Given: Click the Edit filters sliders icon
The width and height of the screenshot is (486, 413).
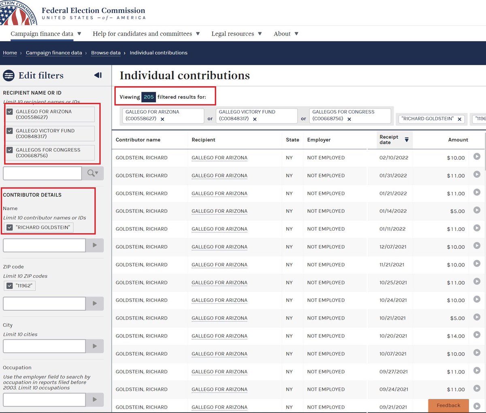Looking at the screenshot, I should 9,76.
